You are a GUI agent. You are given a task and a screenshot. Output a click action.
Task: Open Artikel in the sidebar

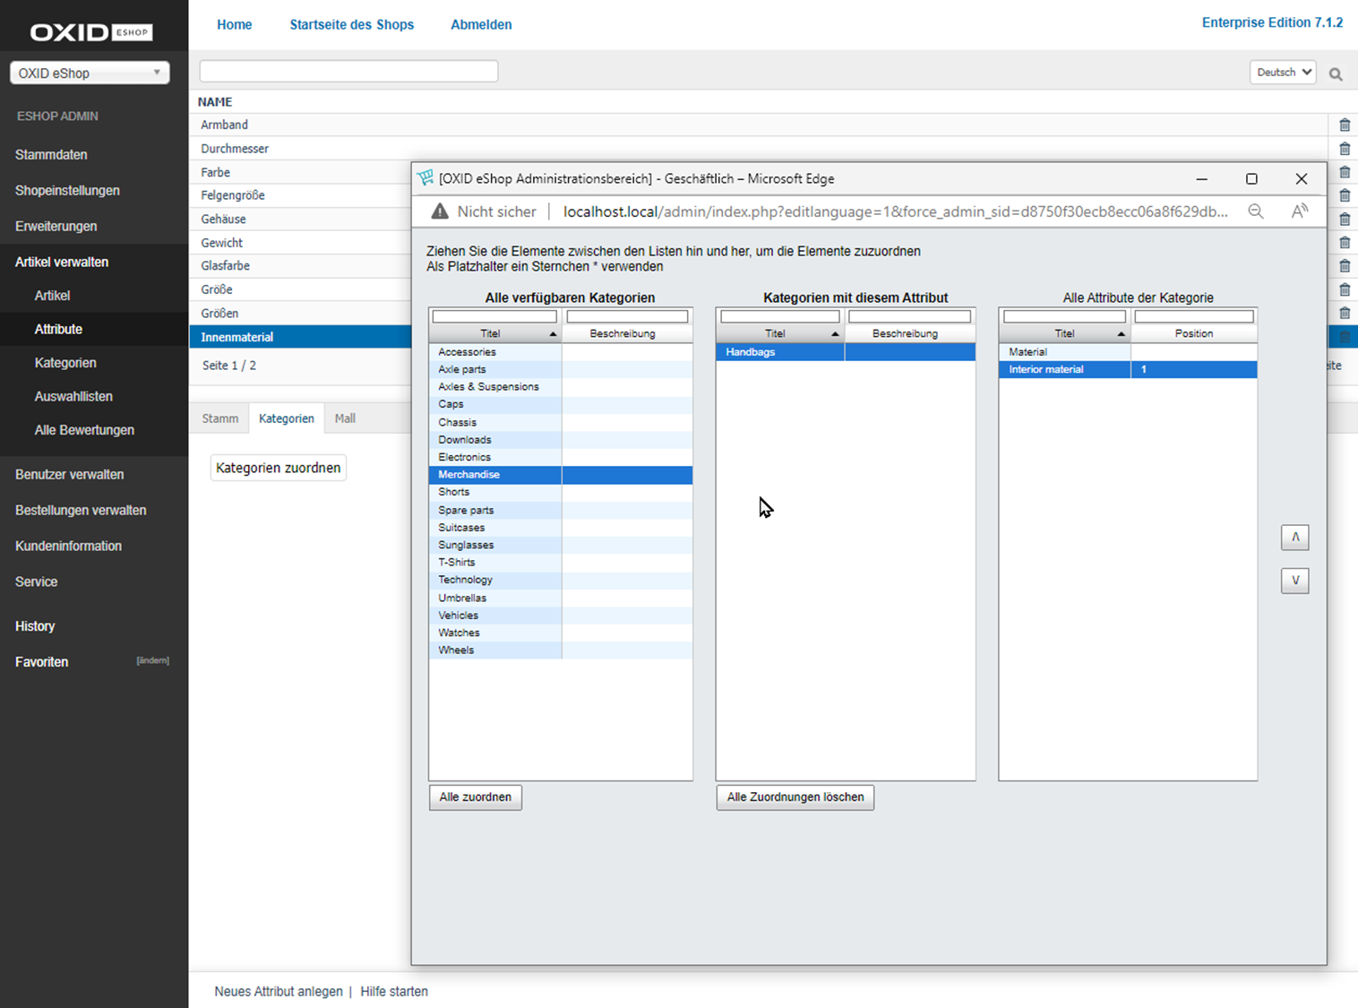[52, 296]
